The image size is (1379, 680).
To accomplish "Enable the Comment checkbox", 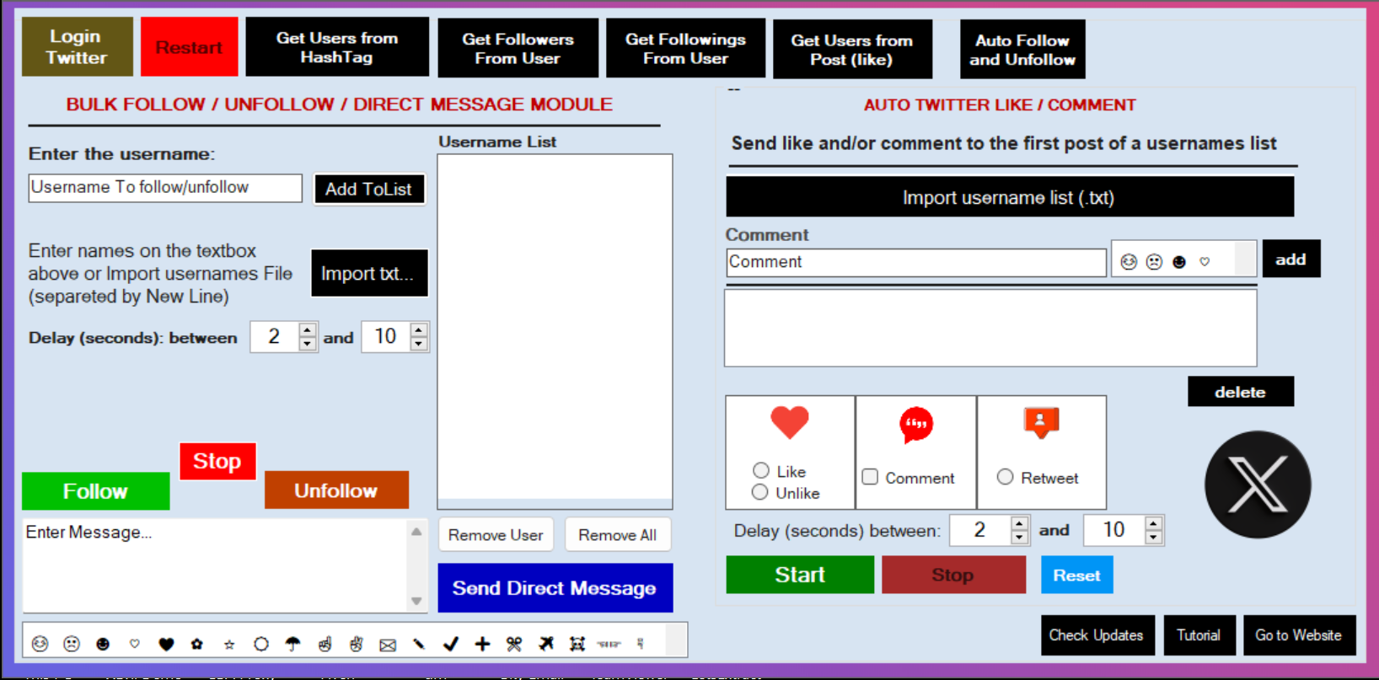I will (x=870, y=477).
